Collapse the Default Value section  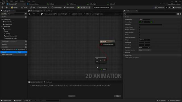[x=124, y=55]
